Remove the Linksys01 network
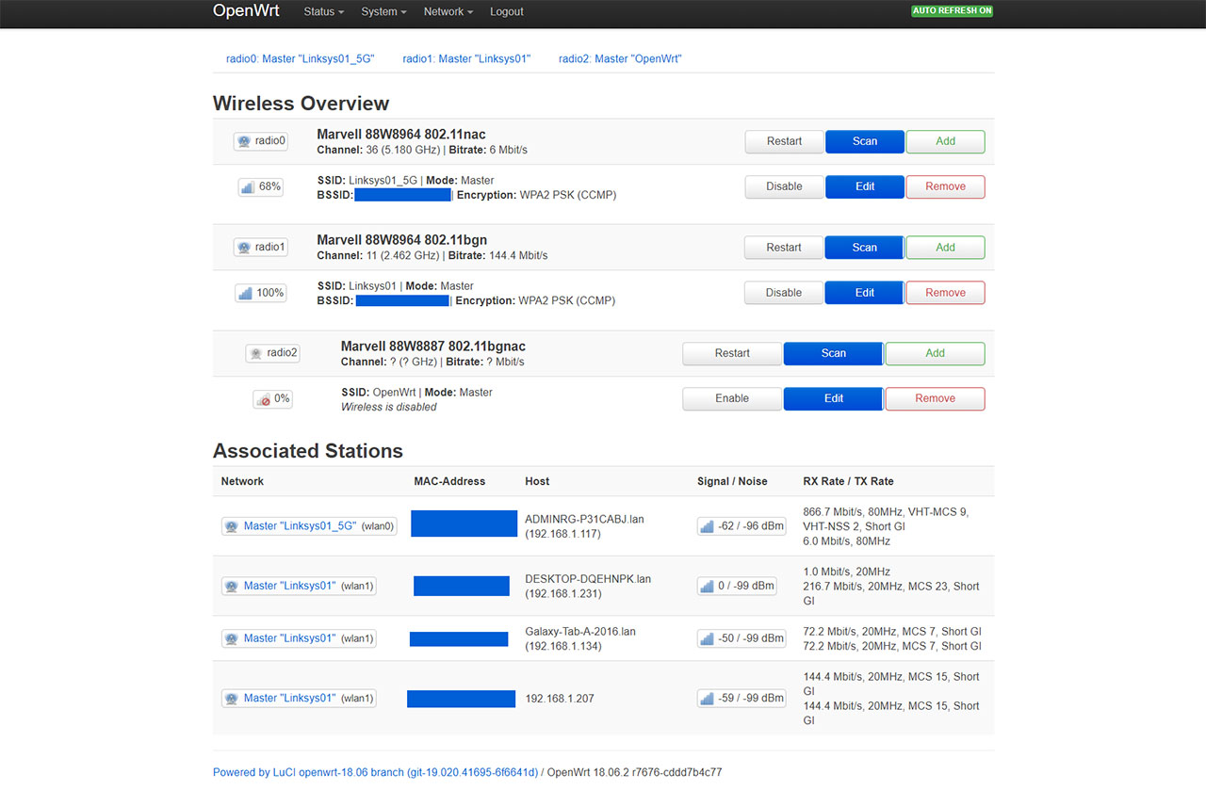The height and width of the screenshot is (790, 1206). [x=946, y=293]
